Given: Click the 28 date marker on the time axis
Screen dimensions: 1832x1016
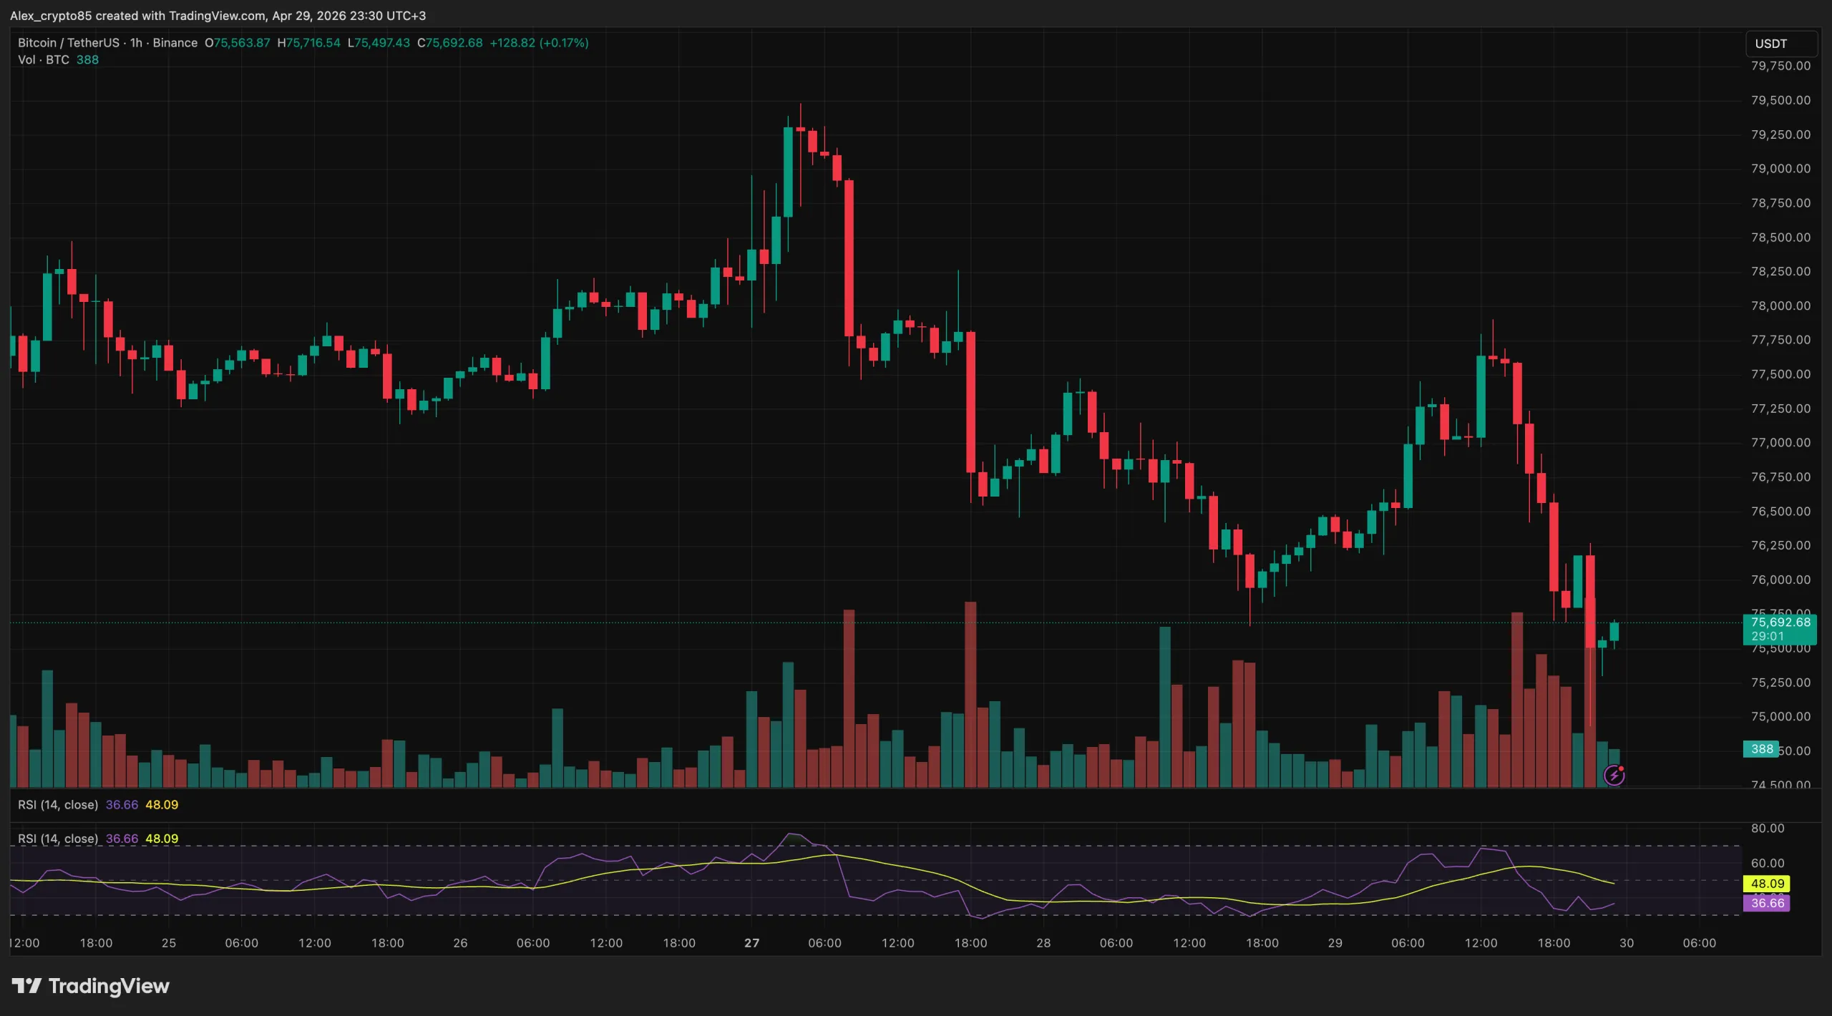Looking at the screenshot, I should (1043, 943).
